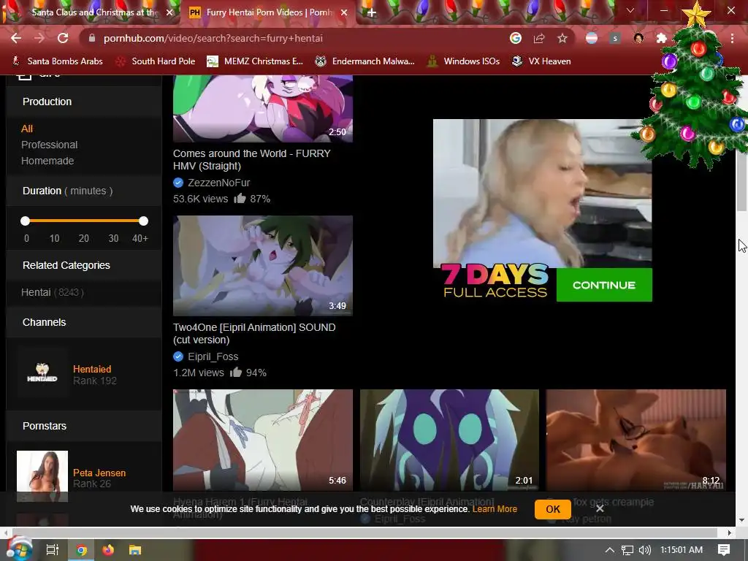The image size is (748, 561).
Task: Accept cookies with the OK button
Action: [x=553, y=509]
